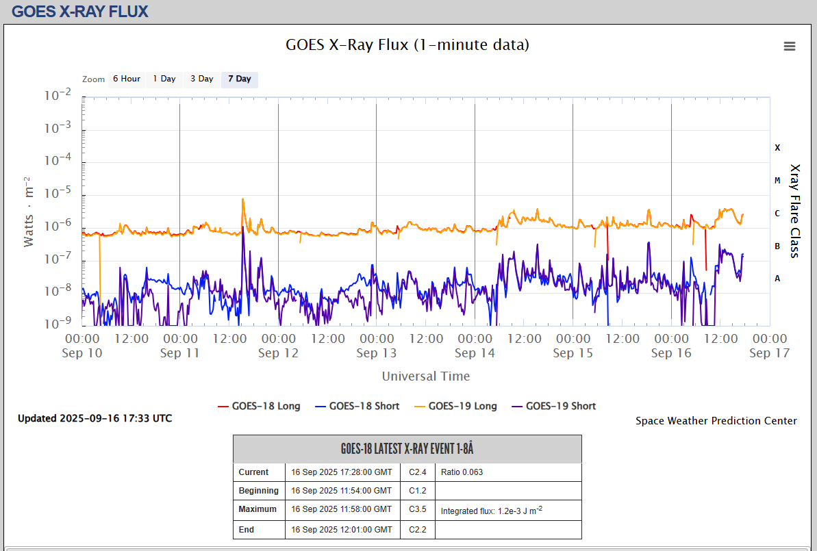
Task: Click the M flare class label
Action: (x=777, y=181)
